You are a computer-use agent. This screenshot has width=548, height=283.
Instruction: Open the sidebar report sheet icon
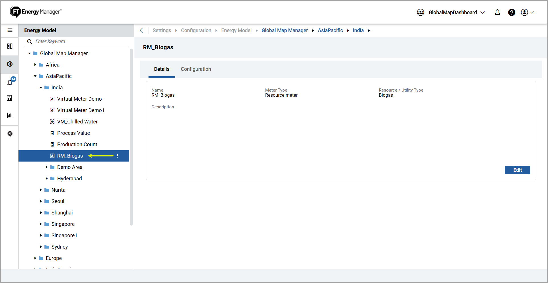pyautogui.click(x=10, y=98)
